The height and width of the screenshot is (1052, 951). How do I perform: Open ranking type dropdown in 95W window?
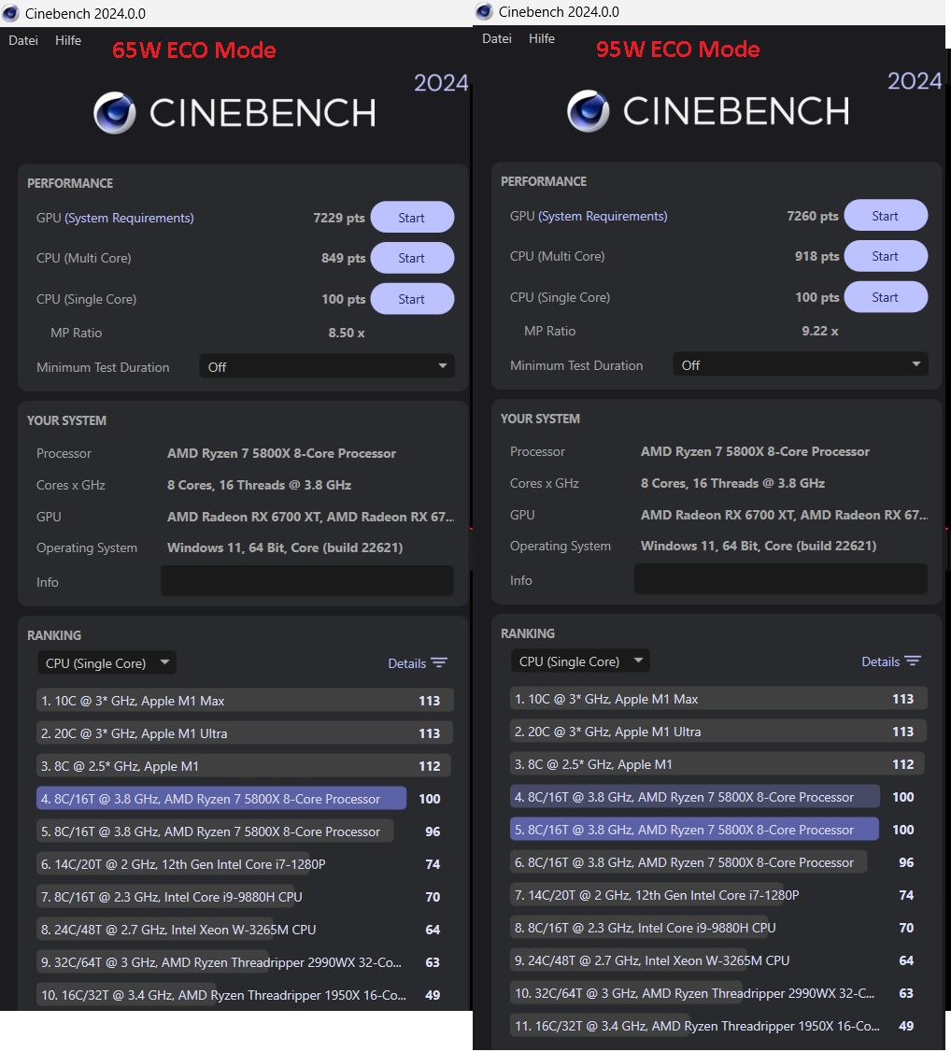click(x=580, y=661)
